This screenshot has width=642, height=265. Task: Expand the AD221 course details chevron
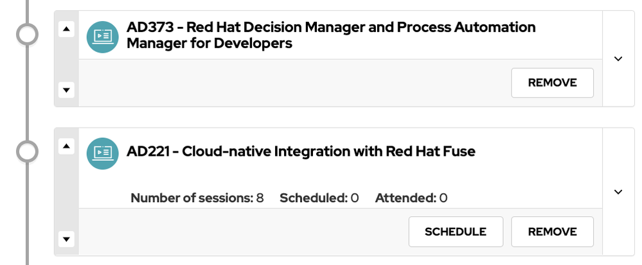point(618,191)
